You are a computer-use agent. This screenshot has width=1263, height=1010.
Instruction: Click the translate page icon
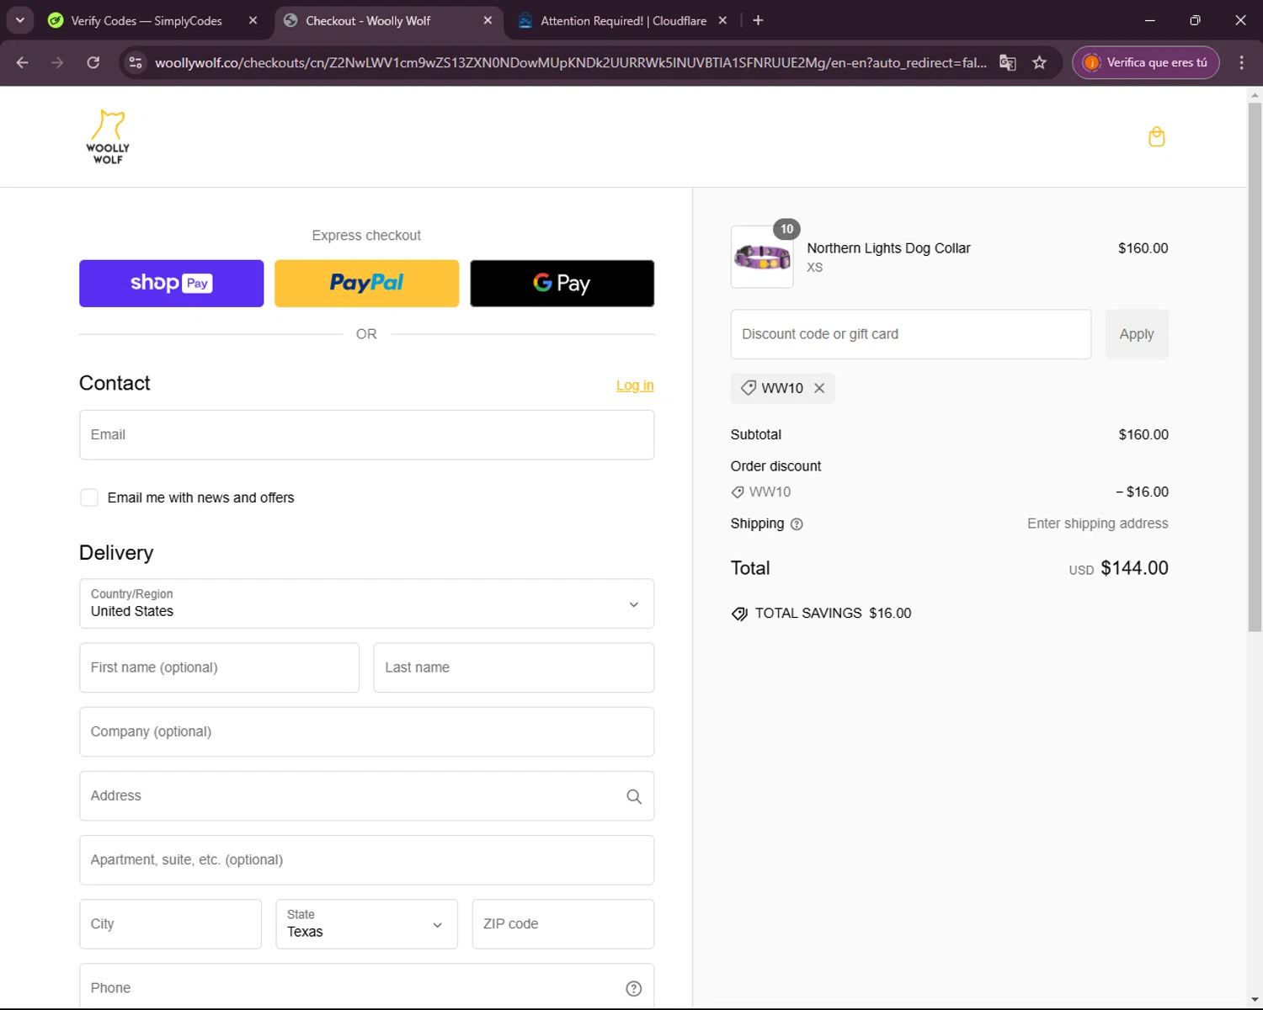1007,62
